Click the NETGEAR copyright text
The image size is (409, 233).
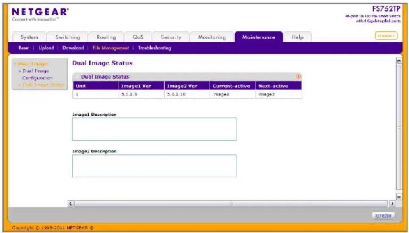pyautogui.click(x=53, y=228)
